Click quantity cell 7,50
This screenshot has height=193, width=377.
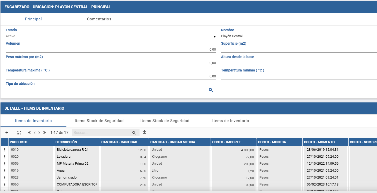124,178
